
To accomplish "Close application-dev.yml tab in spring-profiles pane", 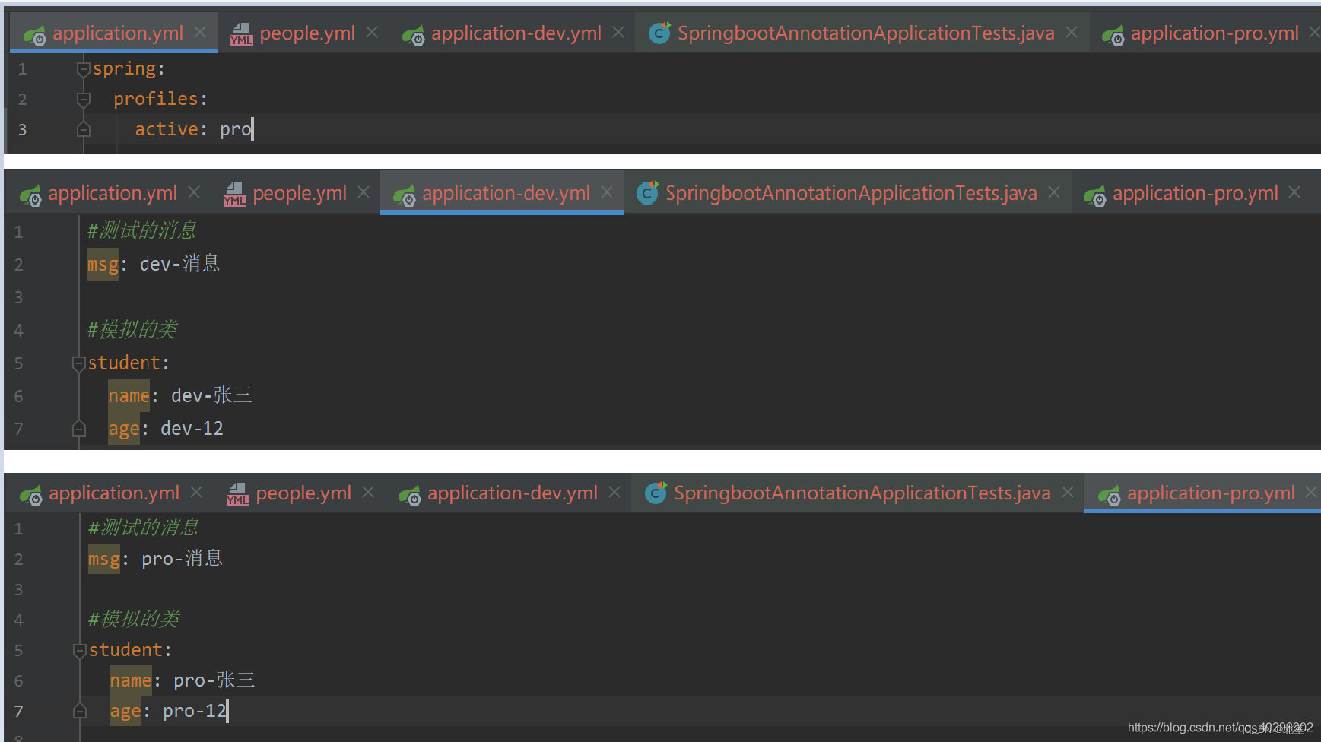I will point(618,33).
